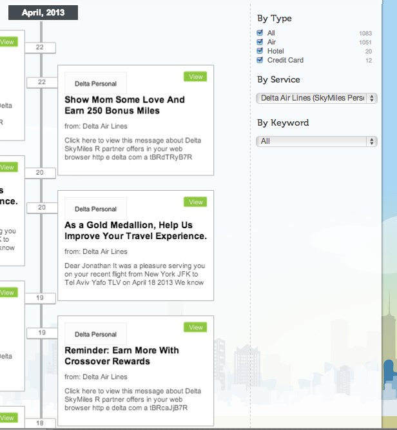
Task: Open the Reminder: Earn More With Crossover Rewards title
Action: click(122, 356)
